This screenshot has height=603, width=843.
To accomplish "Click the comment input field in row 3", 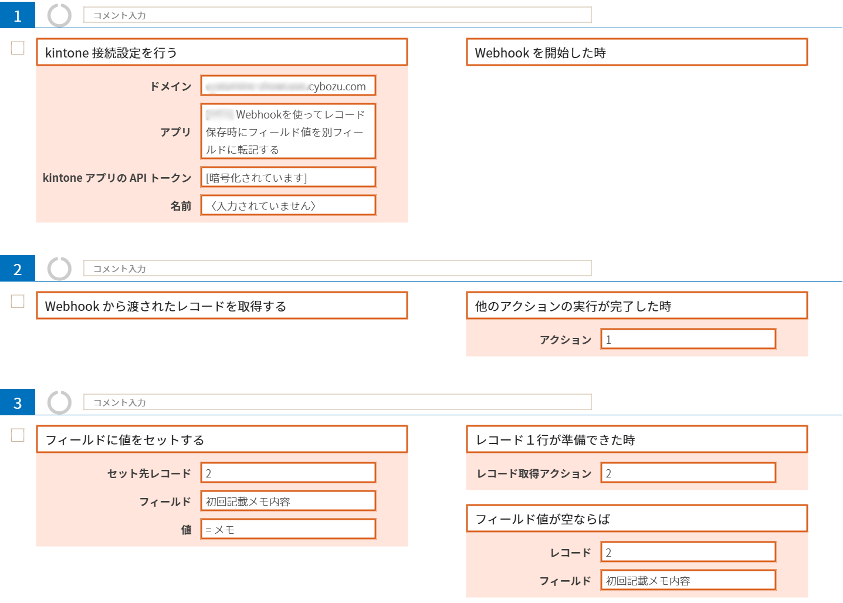I will 337,402.
